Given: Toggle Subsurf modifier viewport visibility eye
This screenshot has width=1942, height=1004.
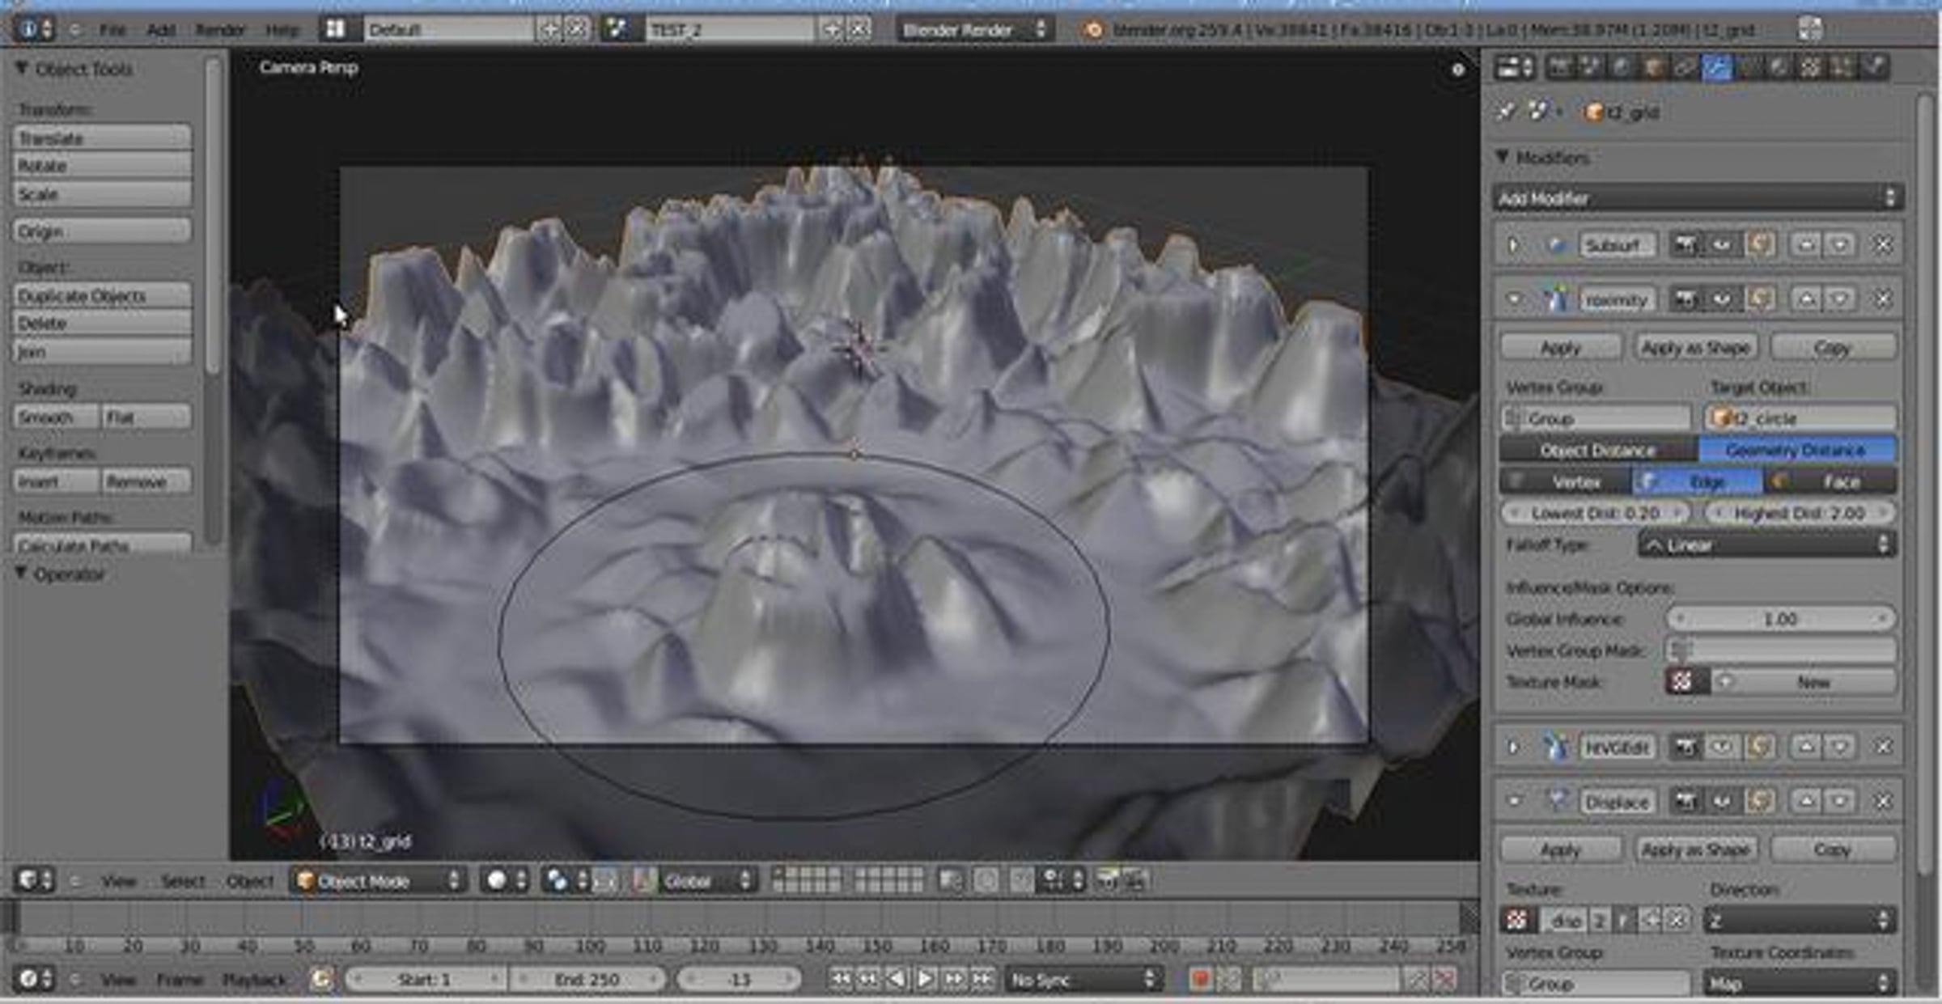Looking at the screenshot, I should (x=1722, y=245).
